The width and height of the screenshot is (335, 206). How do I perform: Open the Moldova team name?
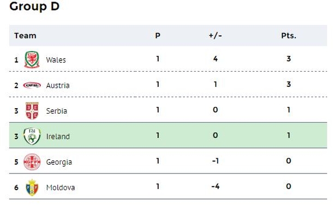(61, 188)
